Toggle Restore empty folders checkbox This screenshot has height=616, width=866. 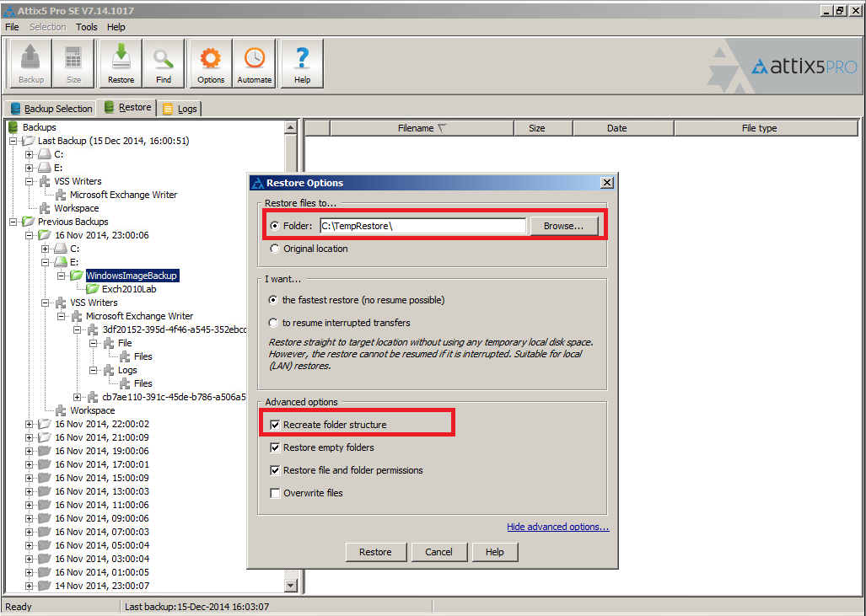point(275,447)
